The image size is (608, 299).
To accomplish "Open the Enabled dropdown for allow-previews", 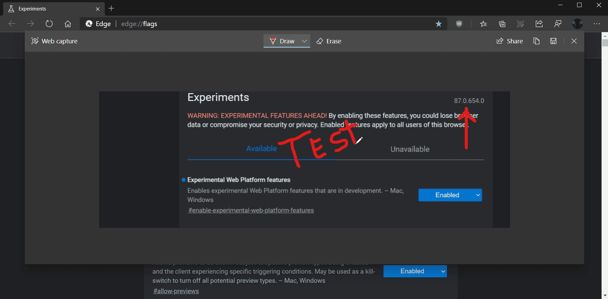I will point(415,271).
